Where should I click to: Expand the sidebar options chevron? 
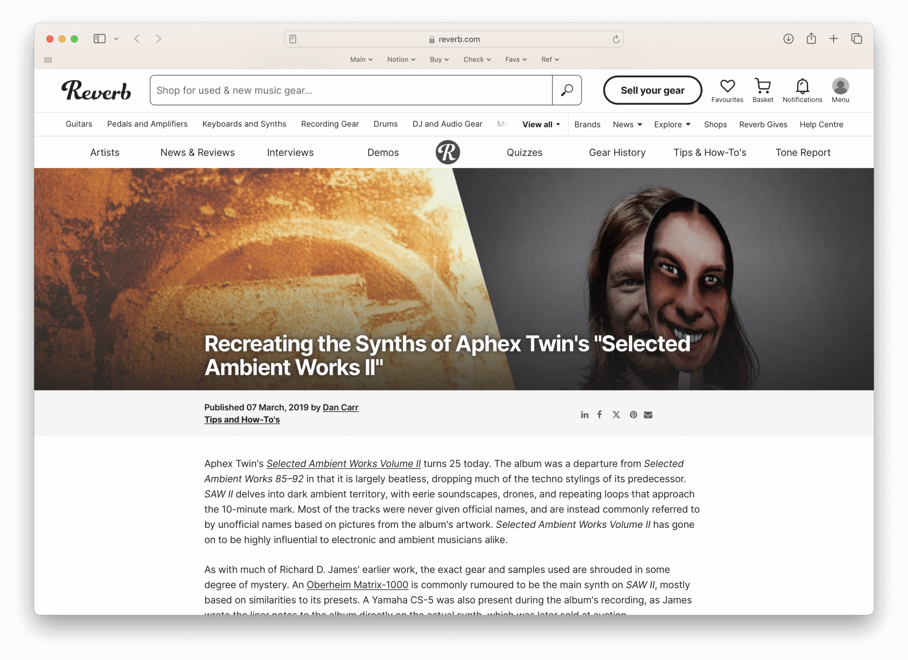(x=116, y=39)
